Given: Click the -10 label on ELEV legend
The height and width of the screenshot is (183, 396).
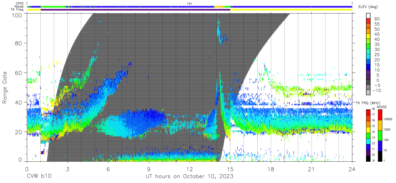Looking at the screenshot, I should [376, 91].
